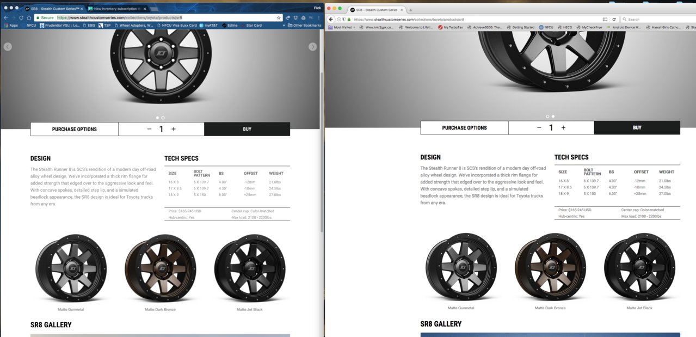Open the Chrome three-dot menu
The height and width of the screenshot is (337, 696).
tap(319, 17)
